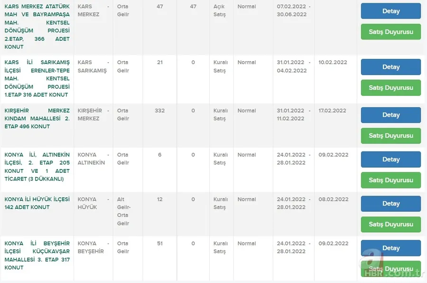Click the Açık Satış status cell
Screen dimensions: 427x283
coord(219,10)
